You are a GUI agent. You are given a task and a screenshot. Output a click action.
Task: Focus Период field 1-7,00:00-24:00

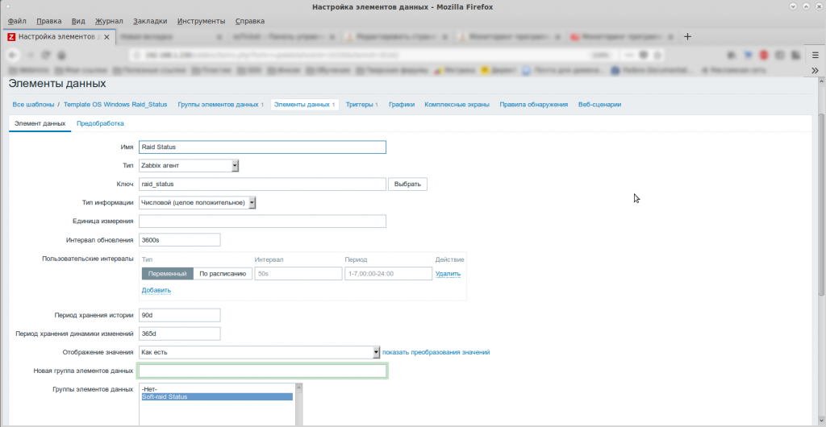(x=389, y=273)
